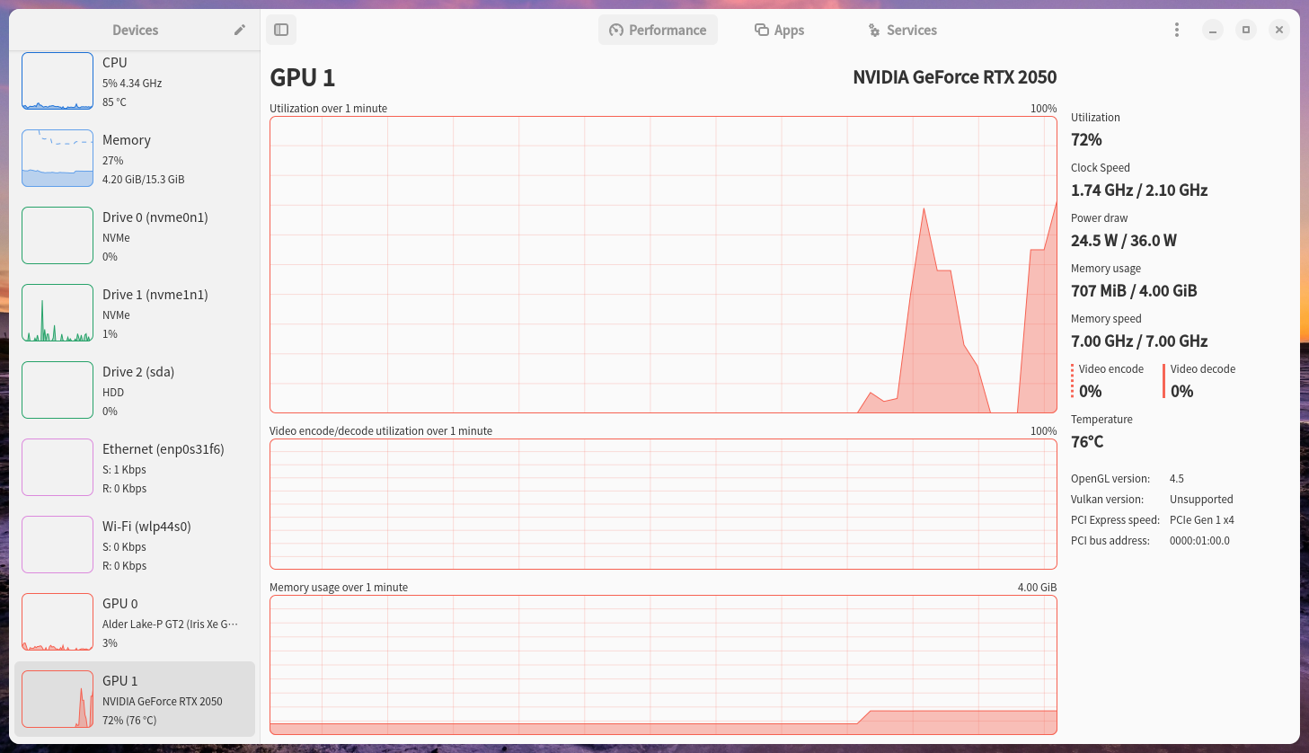Image resolution: width=1309 pixels, height=753 pixels.
Task: Select the CPU device graph thumbnail
Action: pos(57,81)
